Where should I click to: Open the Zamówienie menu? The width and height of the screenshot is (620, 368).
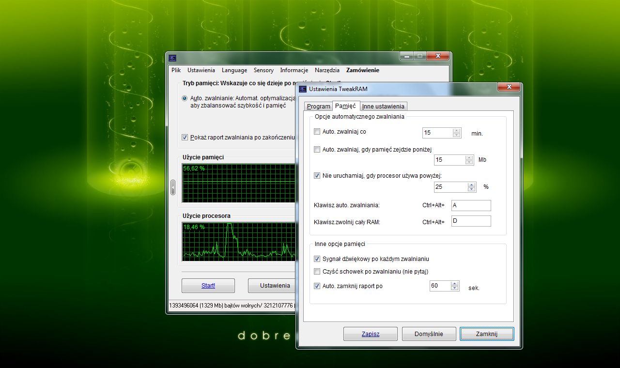[363, 70]
